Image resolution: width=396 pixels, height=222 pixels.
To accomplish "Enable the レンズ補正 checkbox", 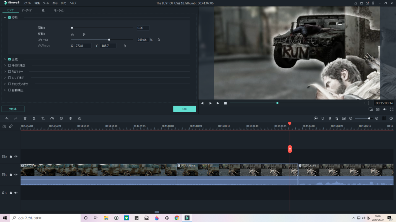I will [x=10, y=78].
